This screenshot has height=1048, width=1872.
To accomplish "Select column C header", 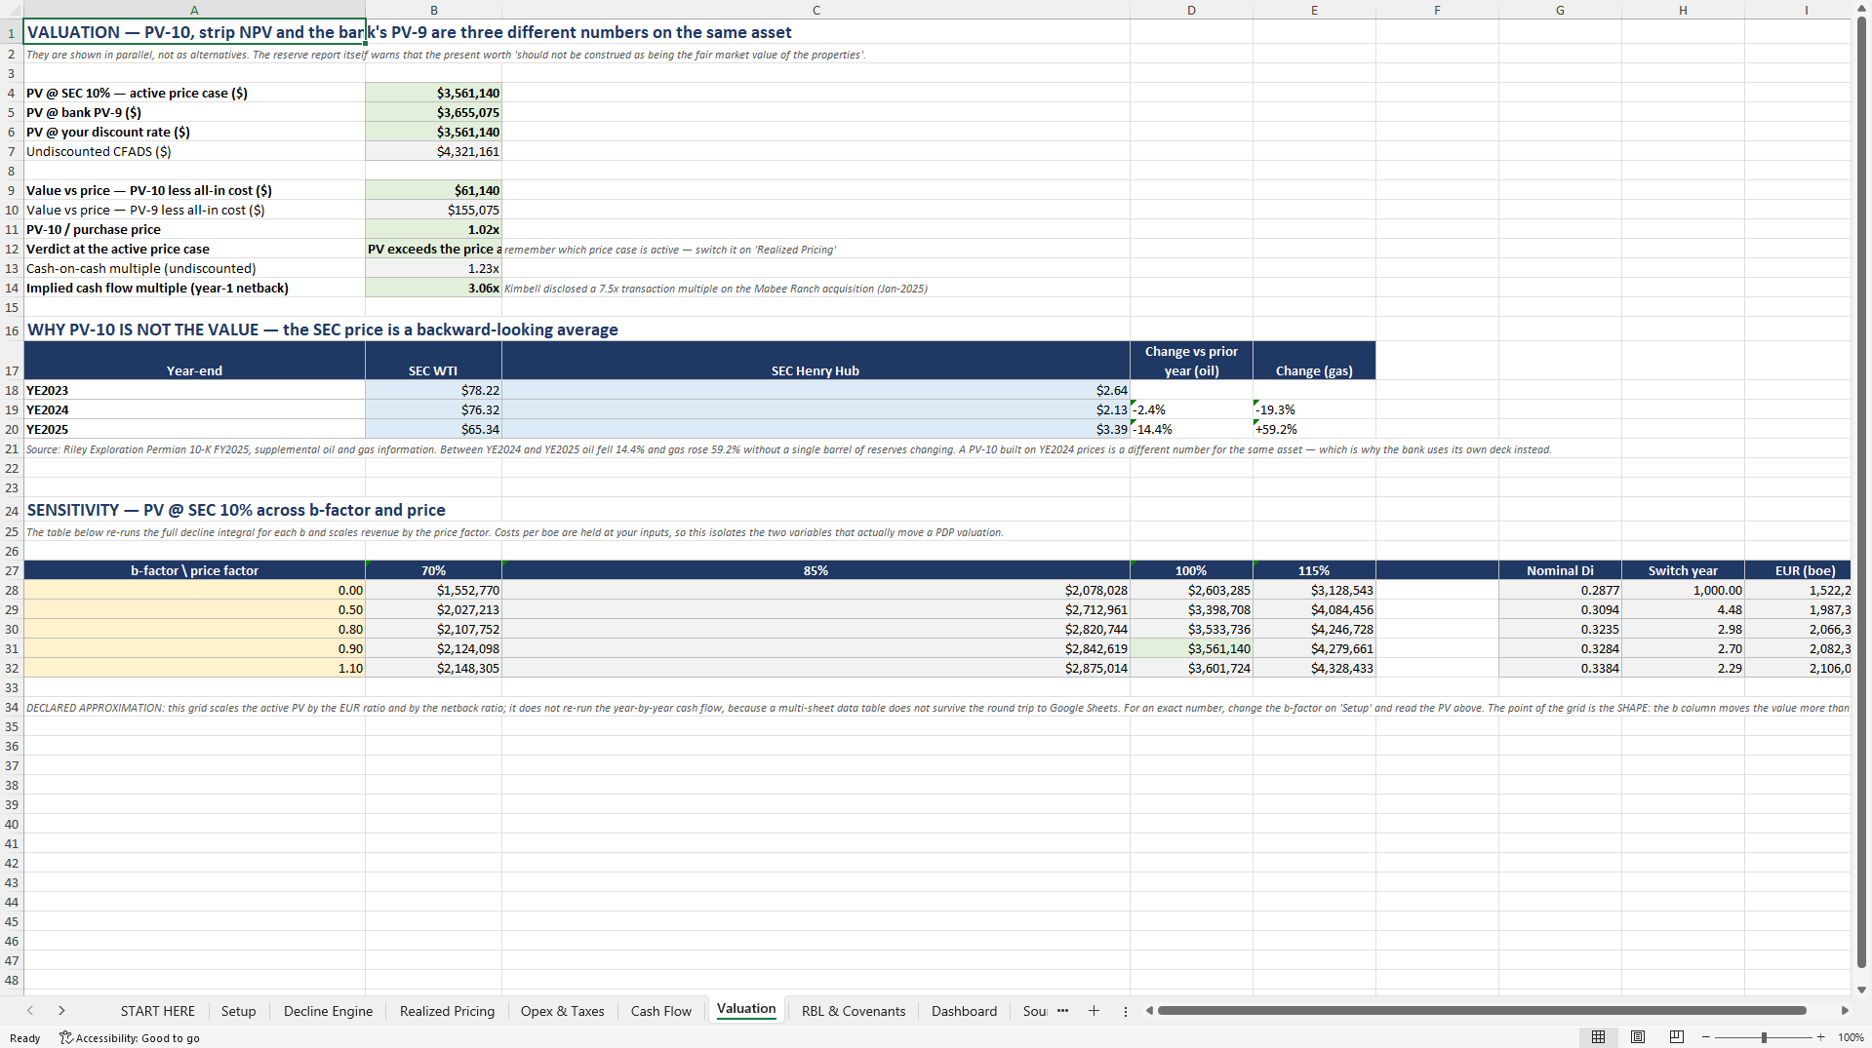I will pos(816,10).
